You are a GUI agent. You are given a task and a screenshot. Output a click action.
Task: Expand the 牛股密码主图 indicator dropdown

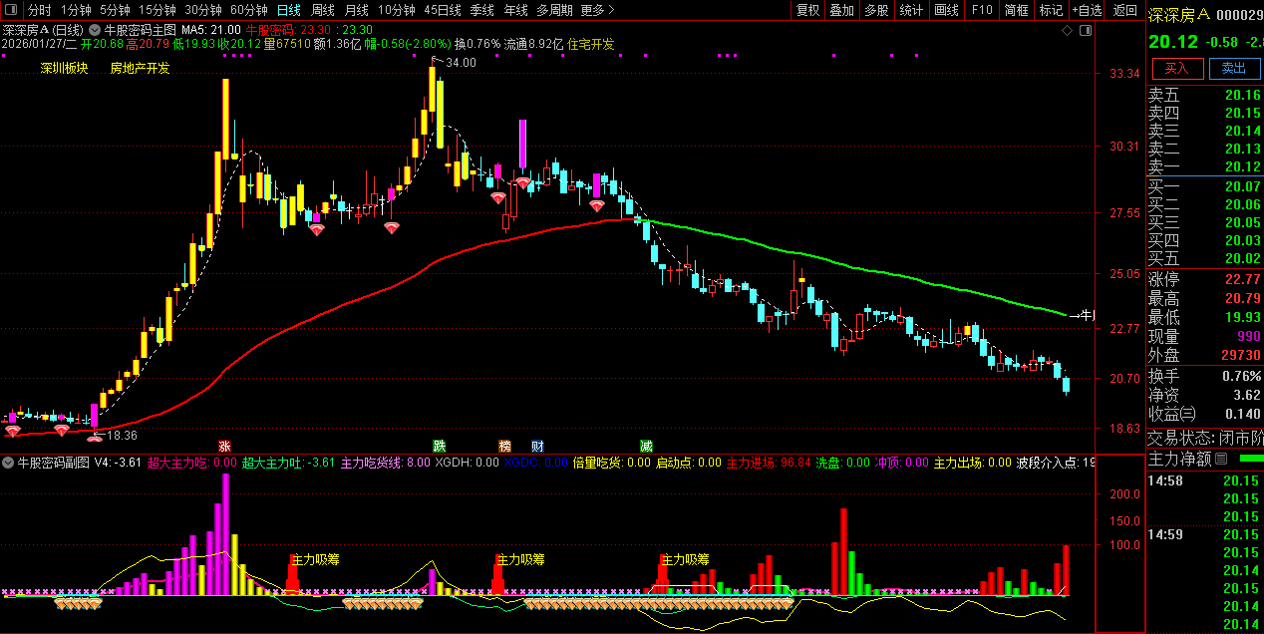pyautogui.click(x=95, y=31)
